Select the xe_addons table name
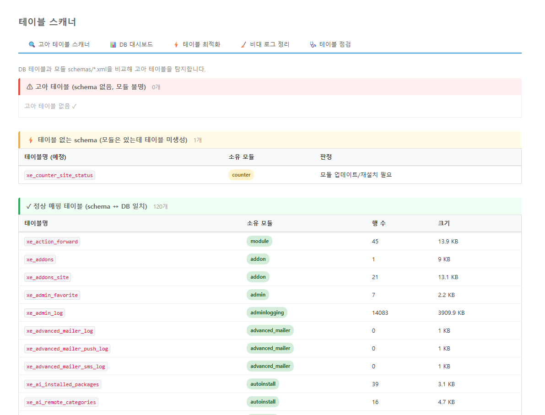Viewport: 545px width, 415px height. point(40,259)
